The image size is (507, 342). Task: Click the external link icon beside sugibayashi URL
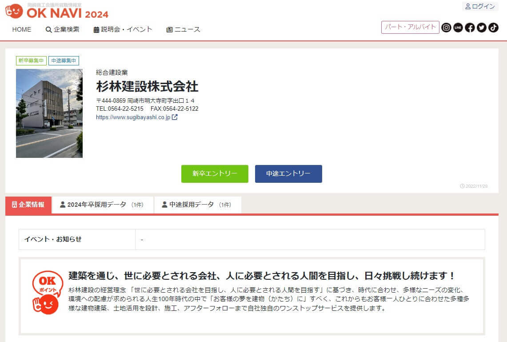[x=175, y=117]
